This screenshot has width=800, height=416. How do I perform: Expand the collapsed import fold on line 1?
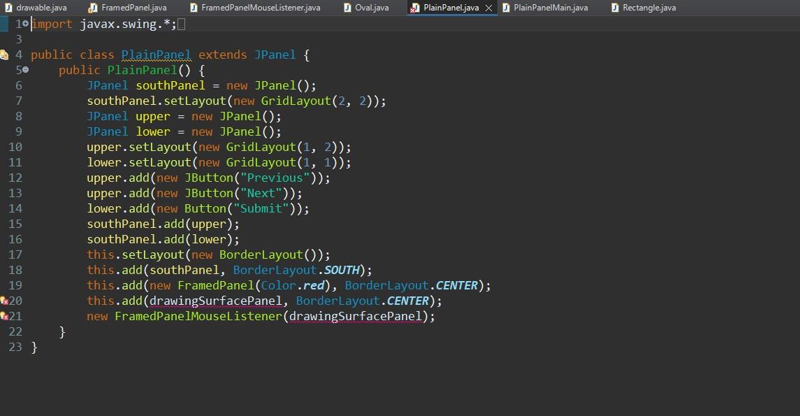click(x=26, y=24)
